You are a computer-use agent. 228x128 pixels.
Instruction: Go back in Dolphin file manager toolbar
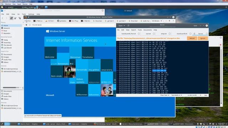pos(2,18)
